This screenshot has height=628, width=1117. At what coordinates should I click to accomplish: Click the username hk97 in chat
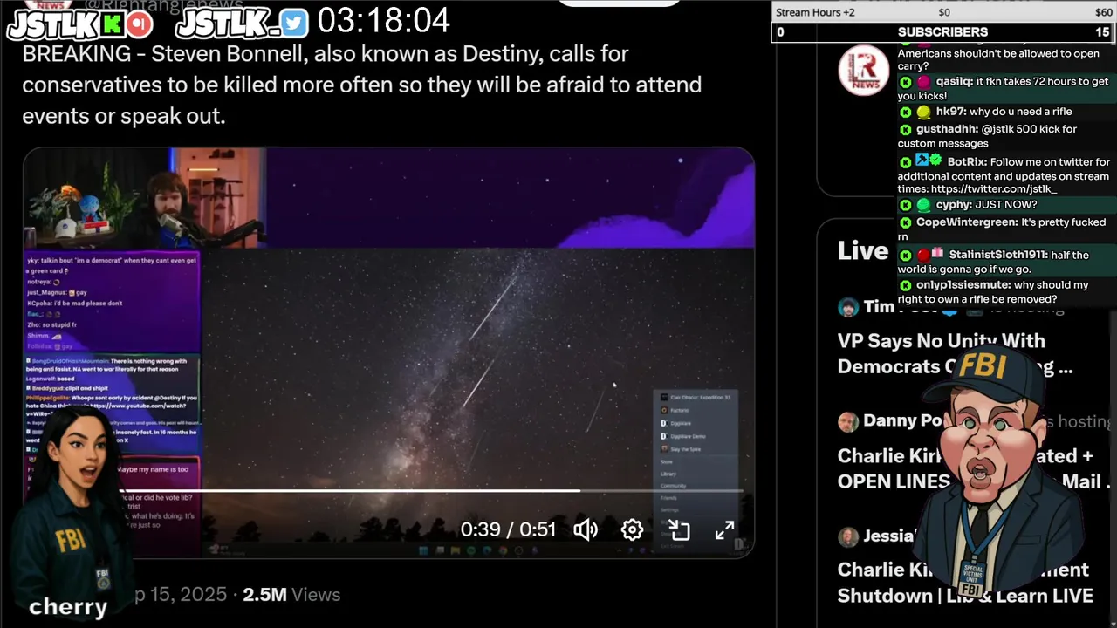(x=951, y=112)
